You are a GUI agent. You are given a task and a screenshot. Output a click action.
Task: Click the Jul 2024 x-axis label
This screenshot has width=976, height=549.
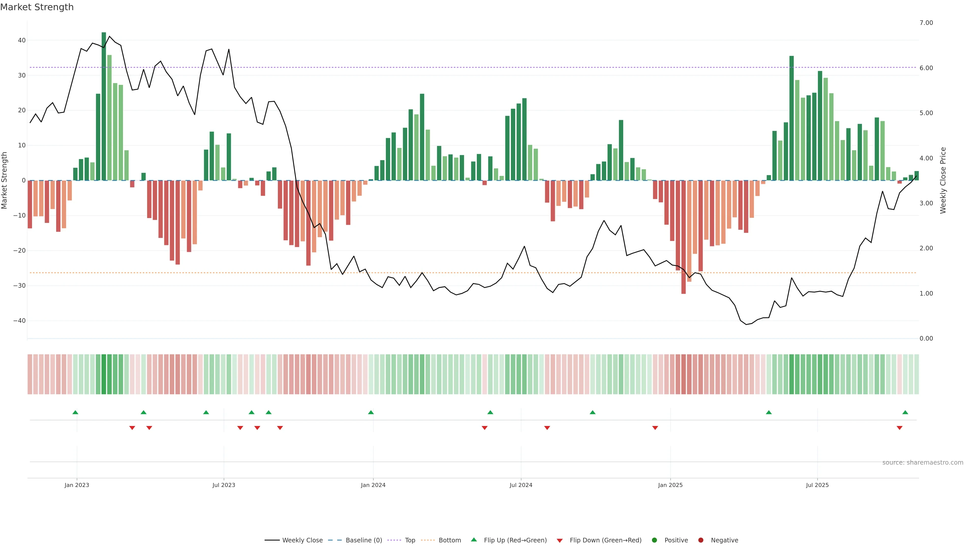point(521,485)
